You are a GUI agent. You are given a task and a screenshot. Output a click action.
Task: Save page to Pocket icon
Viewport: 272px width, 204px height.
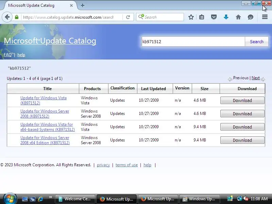point(214,17)
